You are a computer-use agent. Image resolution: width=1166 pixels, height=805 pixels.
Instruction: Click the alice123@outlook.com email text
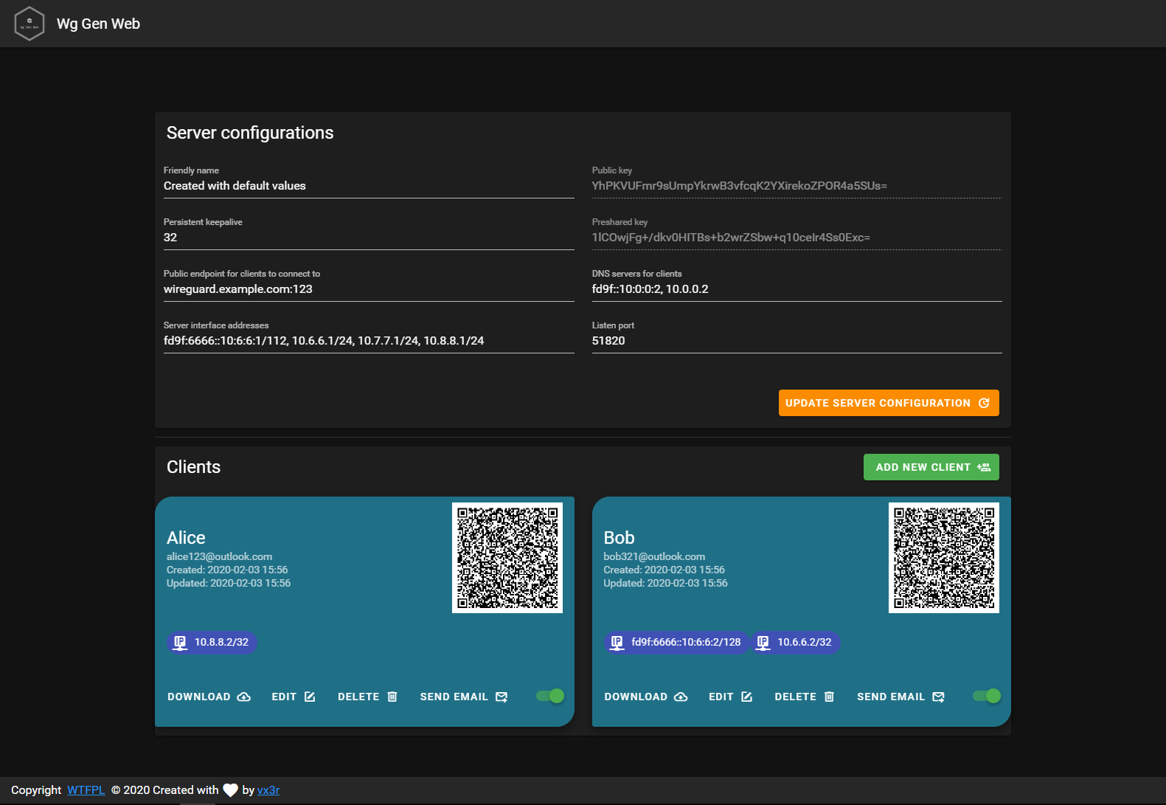point(219,556)
